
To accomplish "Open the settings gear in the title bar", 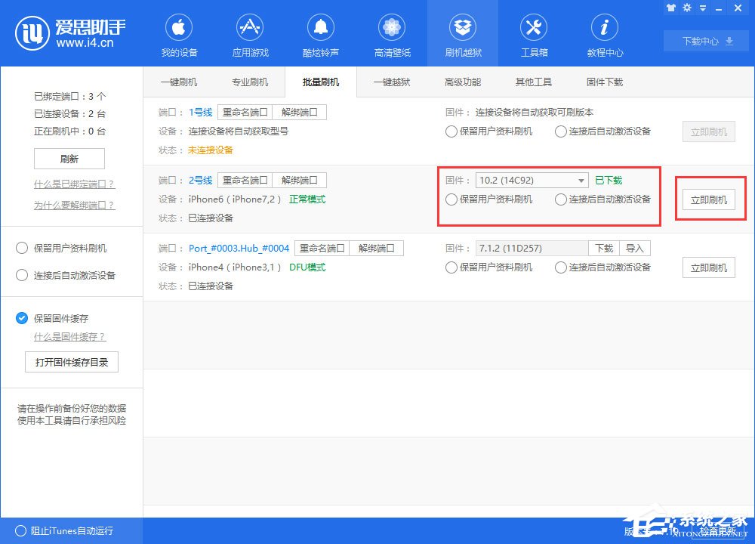I will point(687,8).
